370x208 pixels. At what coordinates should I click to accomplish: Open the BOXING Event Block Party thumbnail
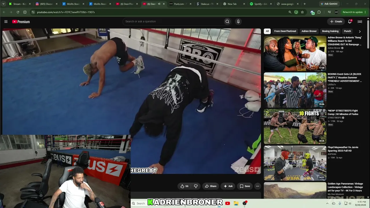(295, 90)
